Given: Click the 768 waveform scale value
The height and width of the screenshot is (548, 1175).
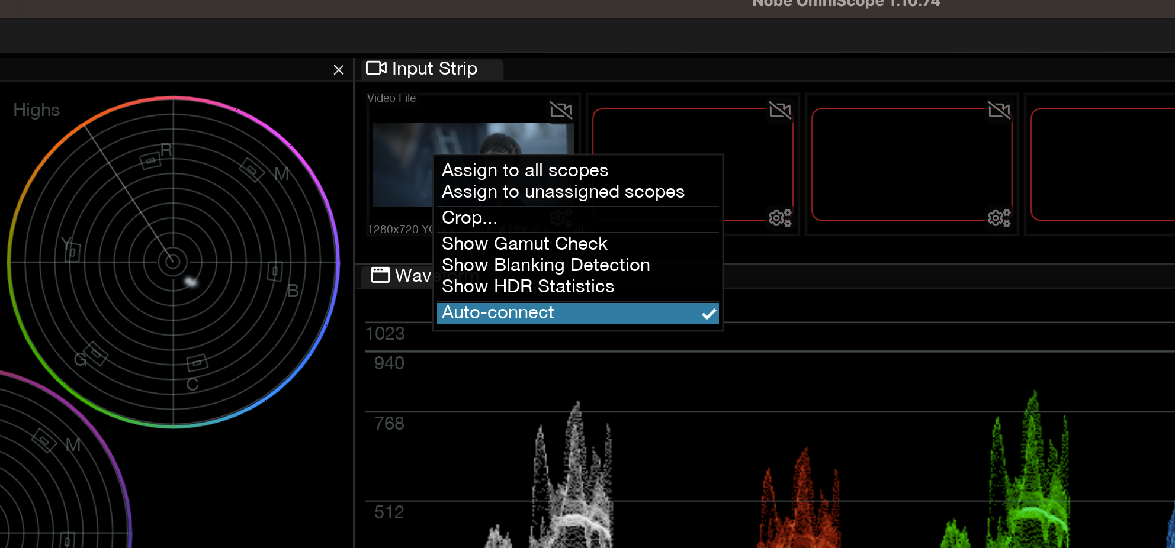Looking at the screenshot, I should (x=389, y=424).
